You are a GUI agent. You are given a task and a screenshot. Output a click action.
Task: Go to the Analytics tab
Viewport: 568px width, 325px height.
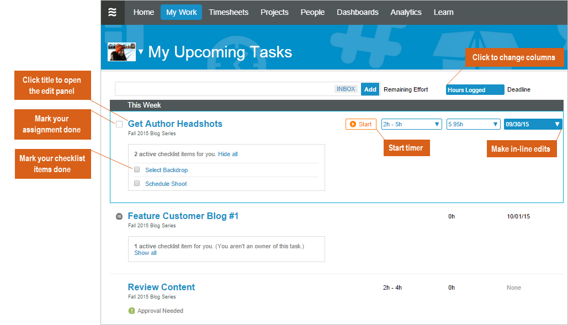[x=406, y=12]
